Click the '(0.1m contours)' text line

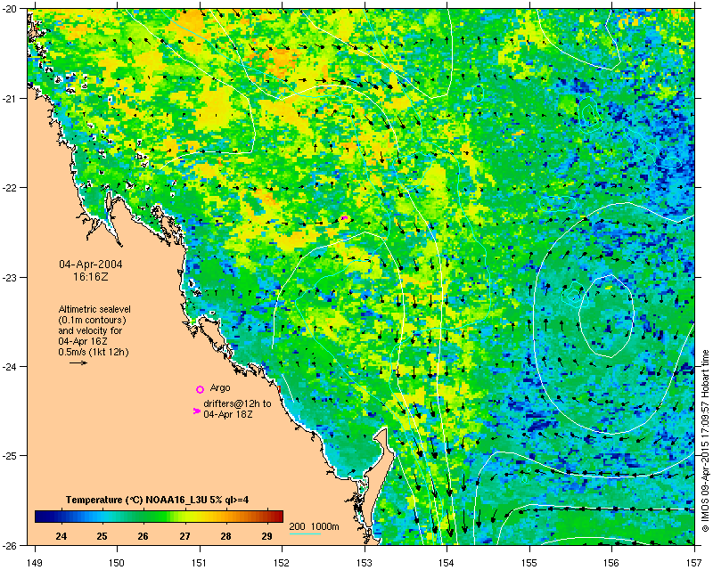pos(93,320)
